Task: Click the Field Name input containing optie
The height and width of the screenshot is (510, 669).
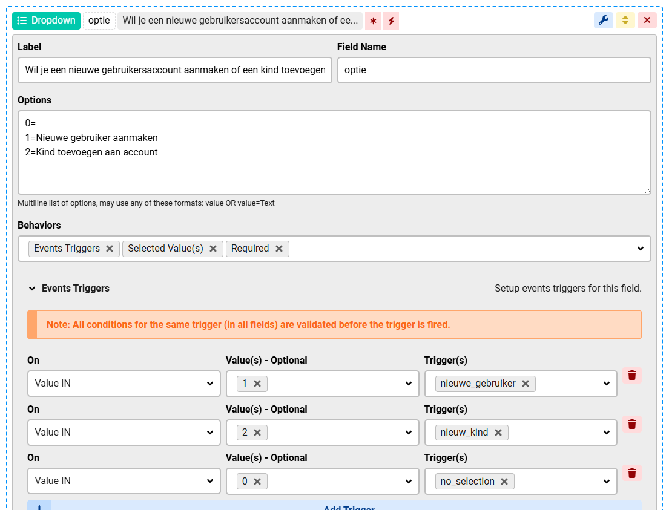Action: coord(493,70)
